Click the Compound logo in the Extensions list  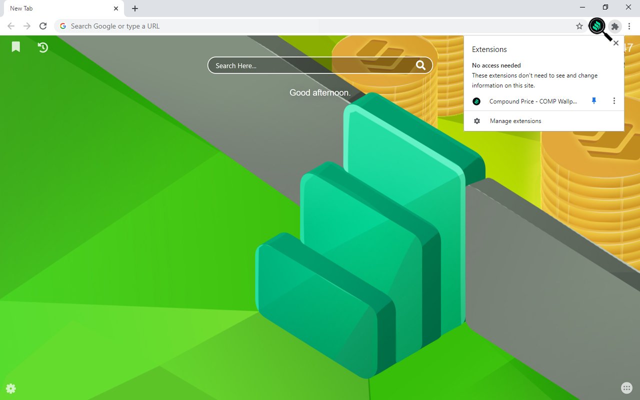click(476, 101)
